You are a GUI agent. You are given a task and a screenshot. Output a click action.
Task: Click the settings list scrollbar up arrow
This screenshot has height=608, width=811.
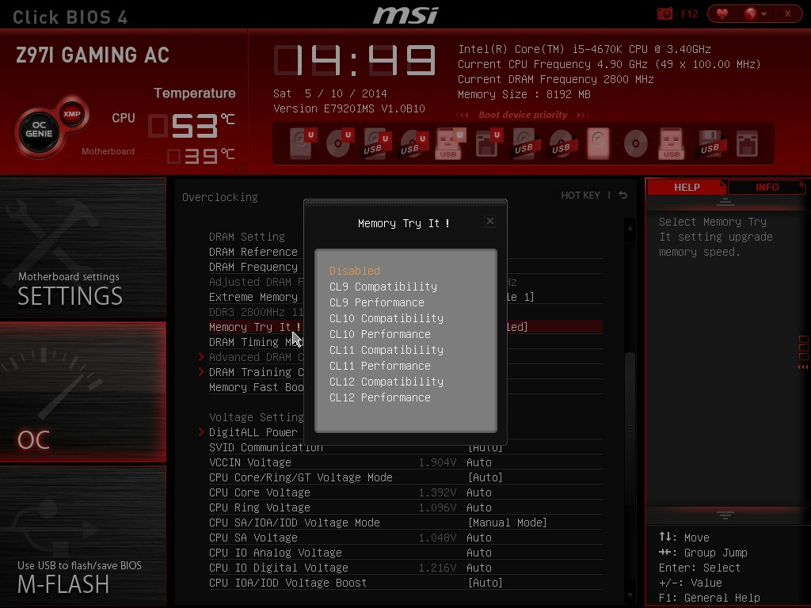pos(630,227)
